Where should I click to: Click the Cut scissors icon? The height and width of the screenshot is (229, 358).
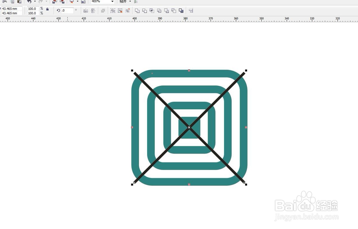coord(5,1)
